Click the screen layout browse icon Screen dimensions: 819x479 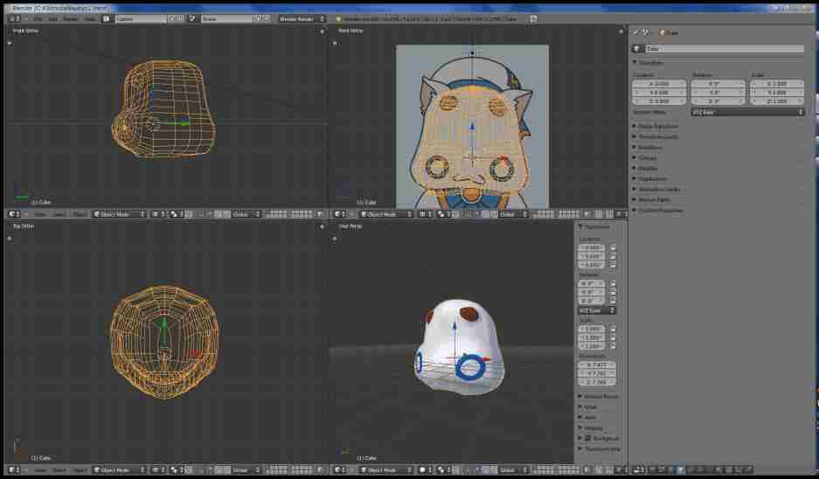pyautogui.click(x=107, y=19)
